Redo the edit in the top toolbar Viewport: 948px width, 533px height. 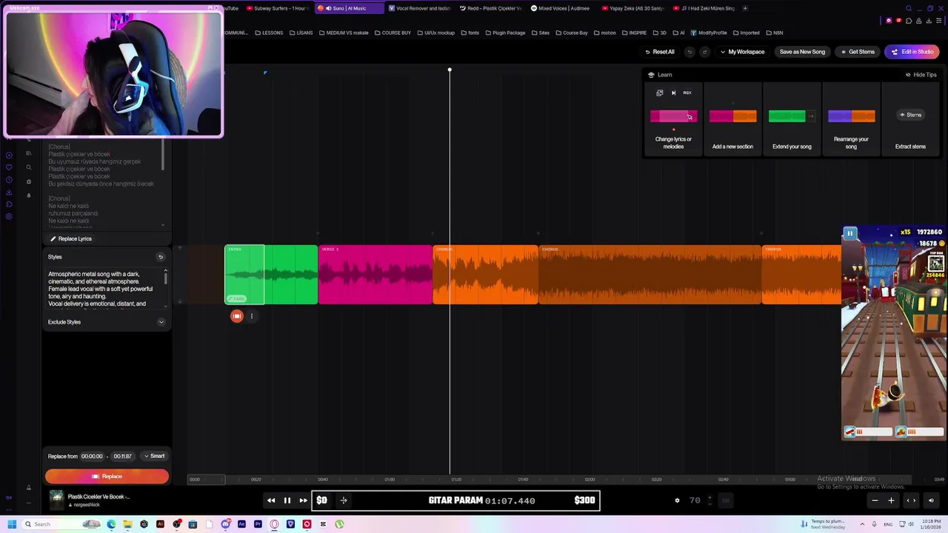[x=704, y=52]
